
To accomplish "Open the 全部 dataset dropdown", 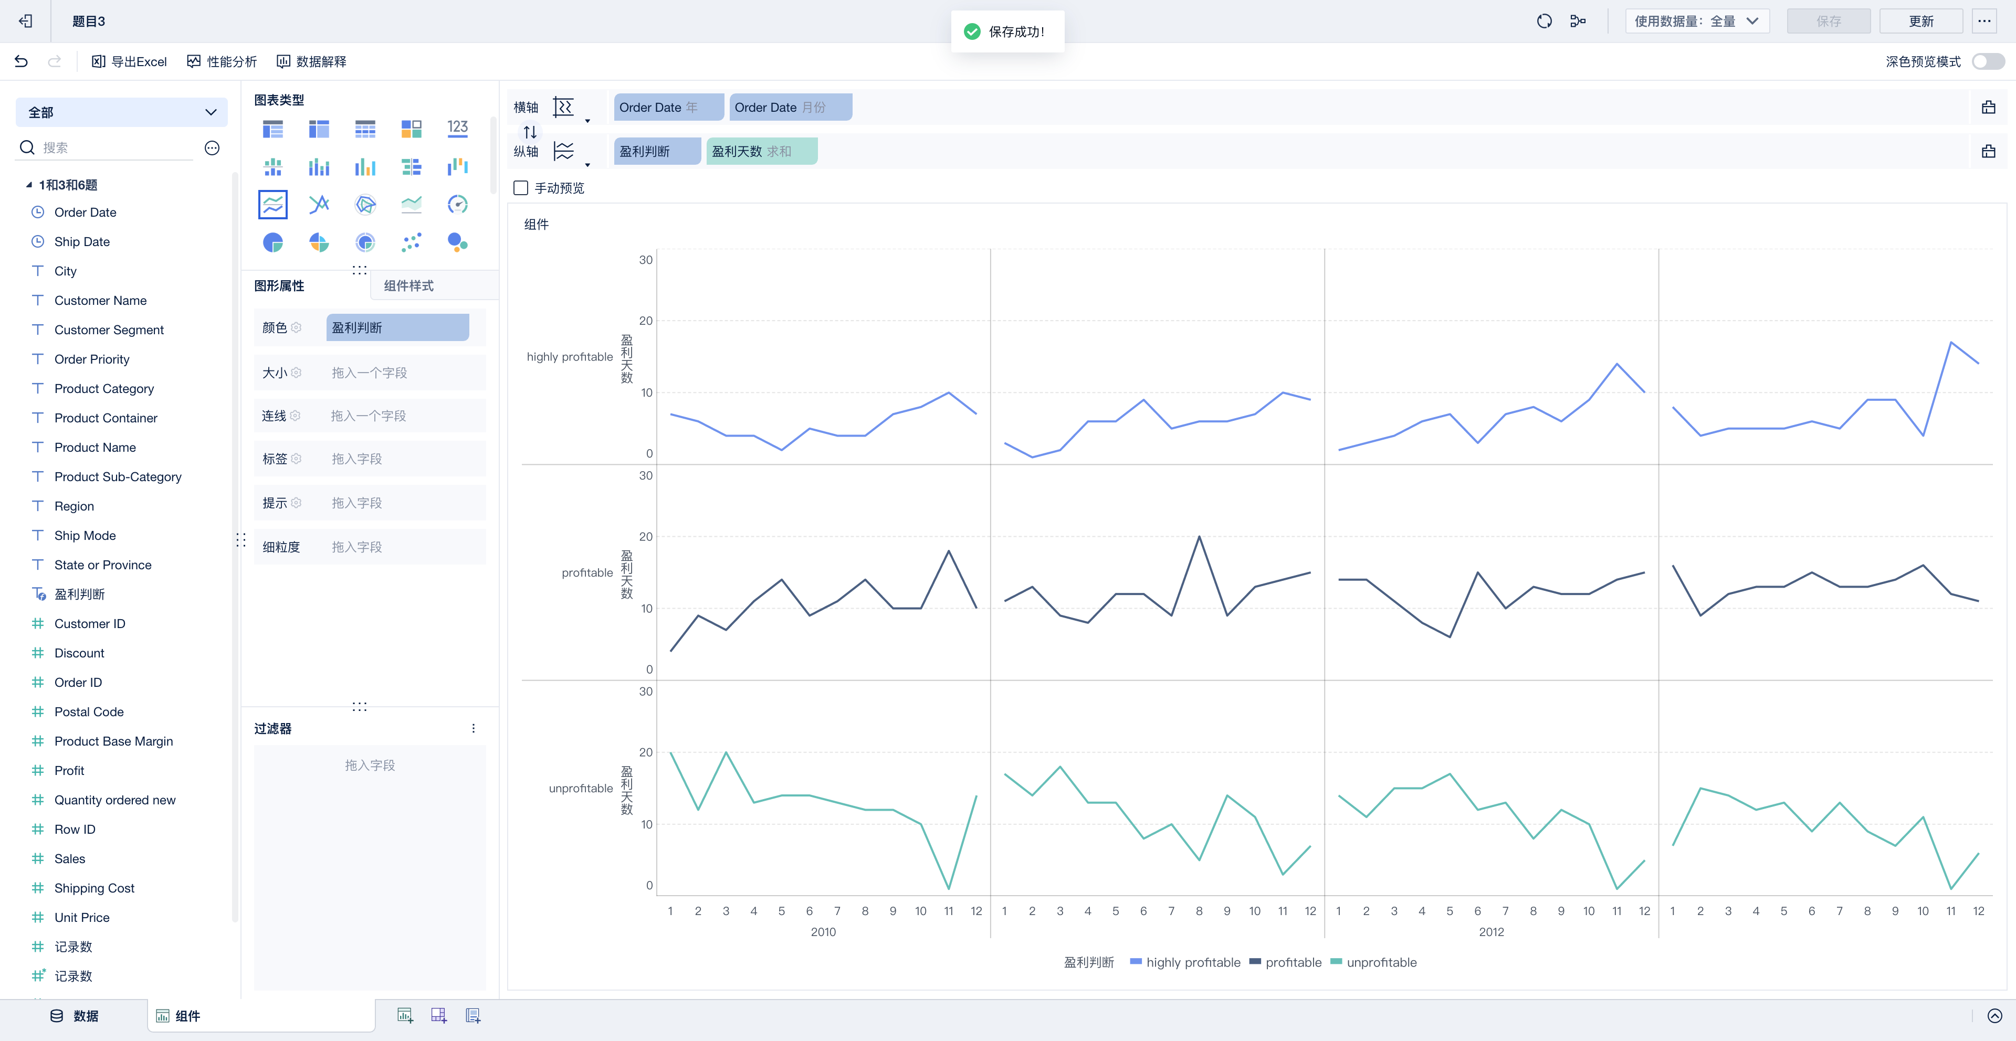I will (x=121, y=112).
